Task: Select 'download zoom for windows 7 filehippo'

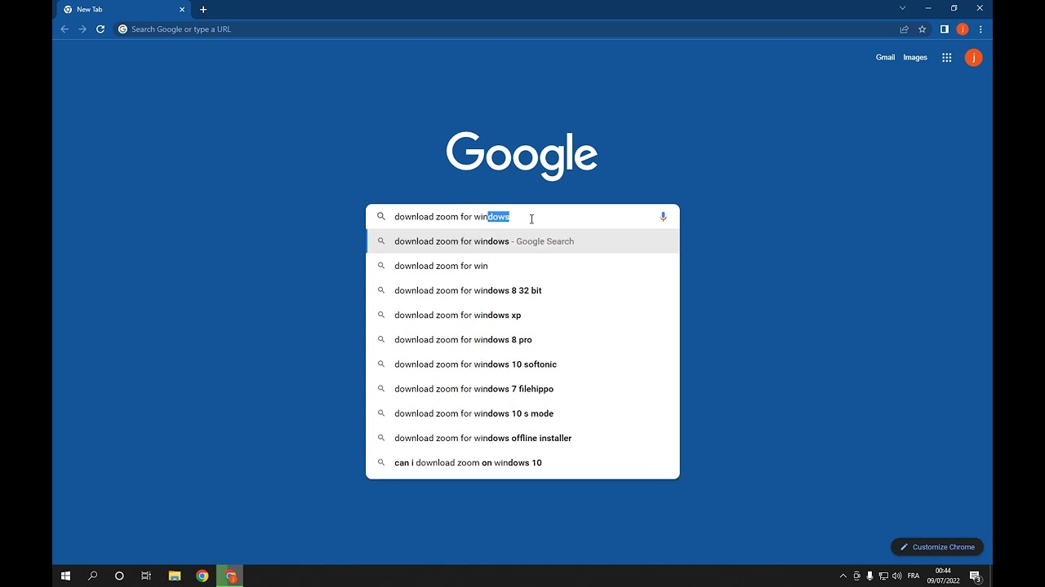Action: click(x=522, y=389)
